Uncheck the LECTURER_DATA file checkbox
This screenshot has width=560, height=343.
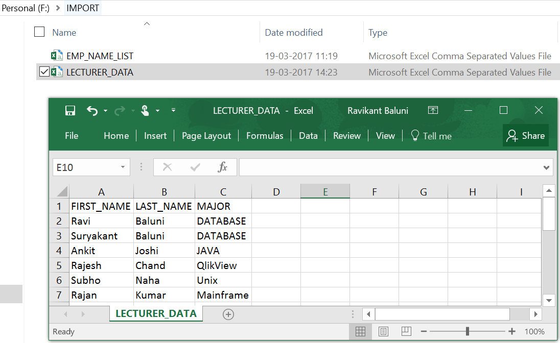tap(44, 72)
